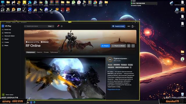
Task: Select the 3 в ряд tag
Action: click(x=130, y=65)
